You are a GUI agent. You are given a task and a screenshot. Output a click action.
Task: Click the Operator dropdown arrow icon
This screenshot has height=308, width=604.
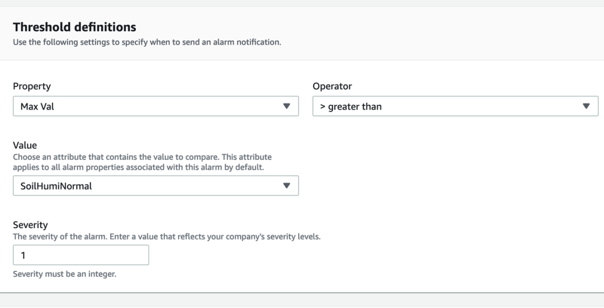point(586,106)
